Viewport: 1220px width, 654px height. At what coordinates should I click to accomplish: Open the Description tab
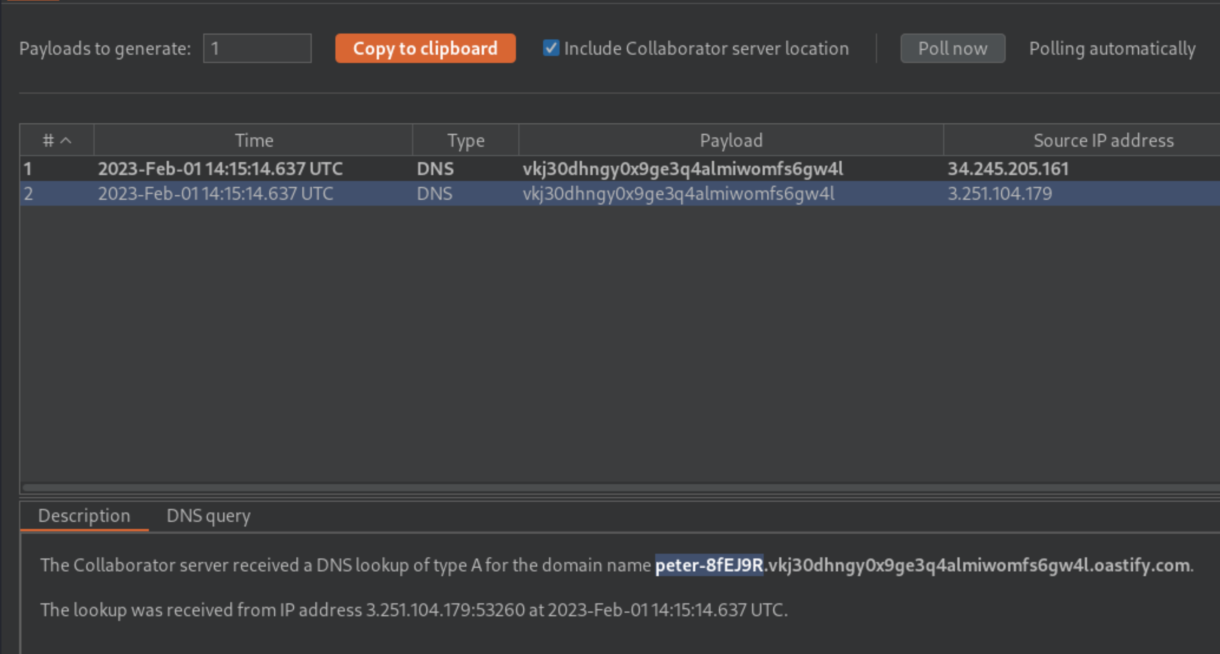tap(84, 516)
